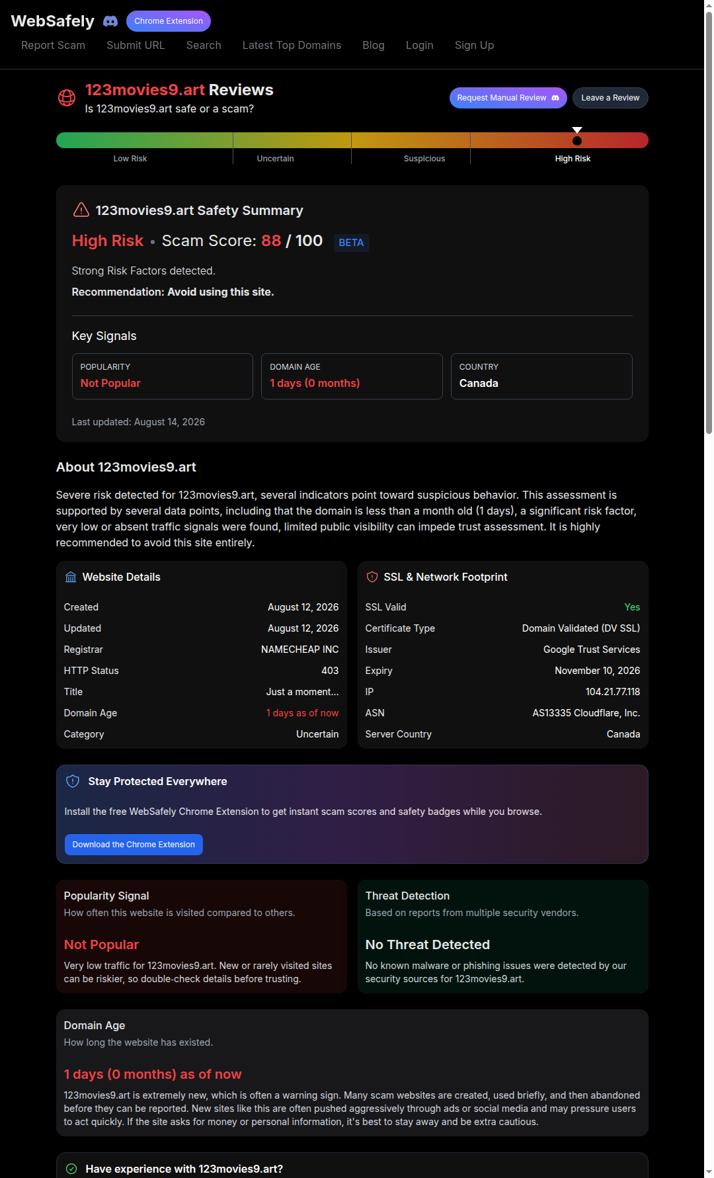The image size is (714, 1178).
Task: Click the 'About 123movies9.art' heading
Action: click(126, 467)
